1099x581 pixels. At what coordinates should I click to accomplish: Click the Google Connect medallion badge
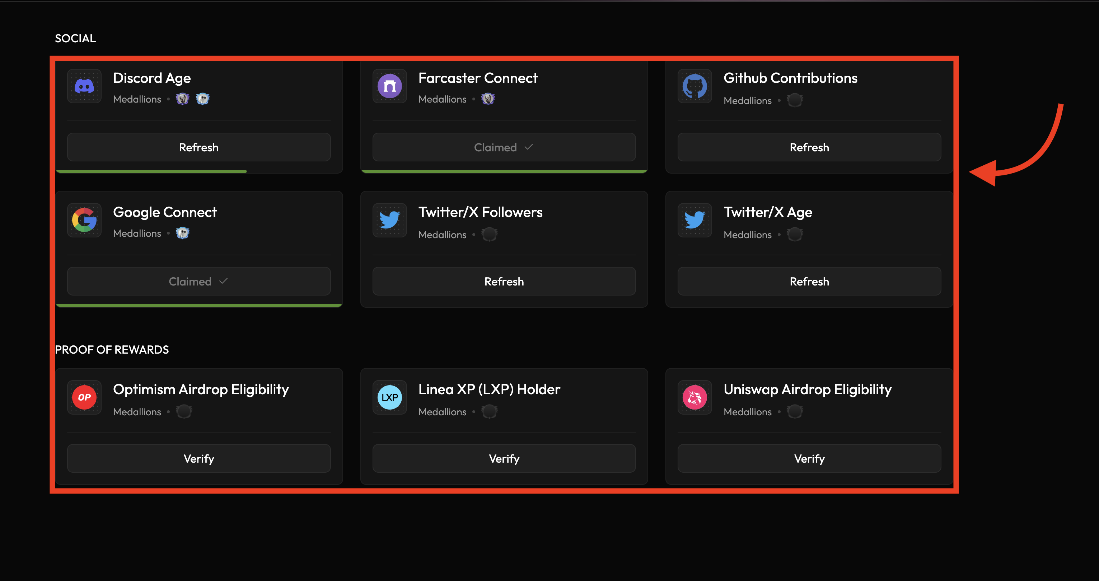pos(183,233)
